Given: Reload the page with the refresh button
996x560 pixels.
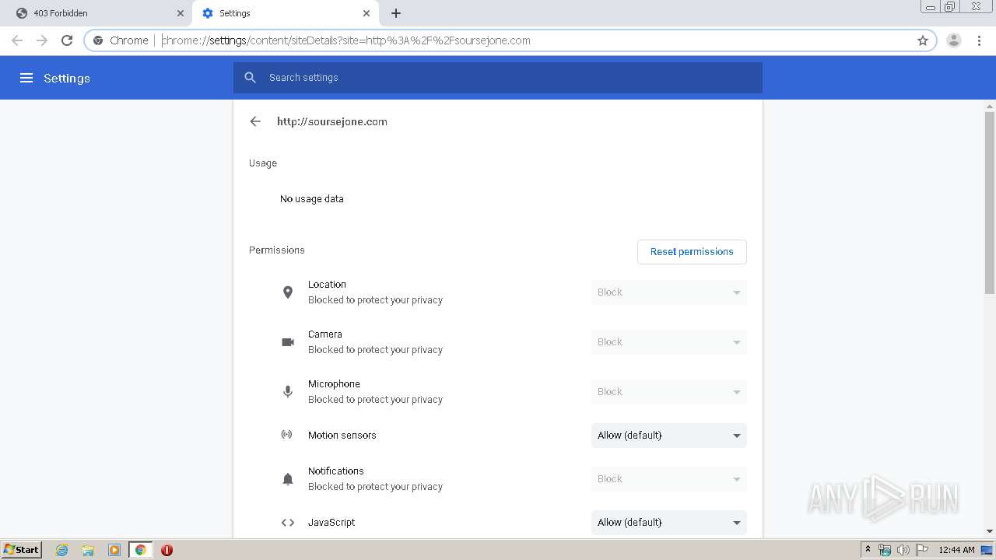Looking at the screenshot, I should click(67, 40).
